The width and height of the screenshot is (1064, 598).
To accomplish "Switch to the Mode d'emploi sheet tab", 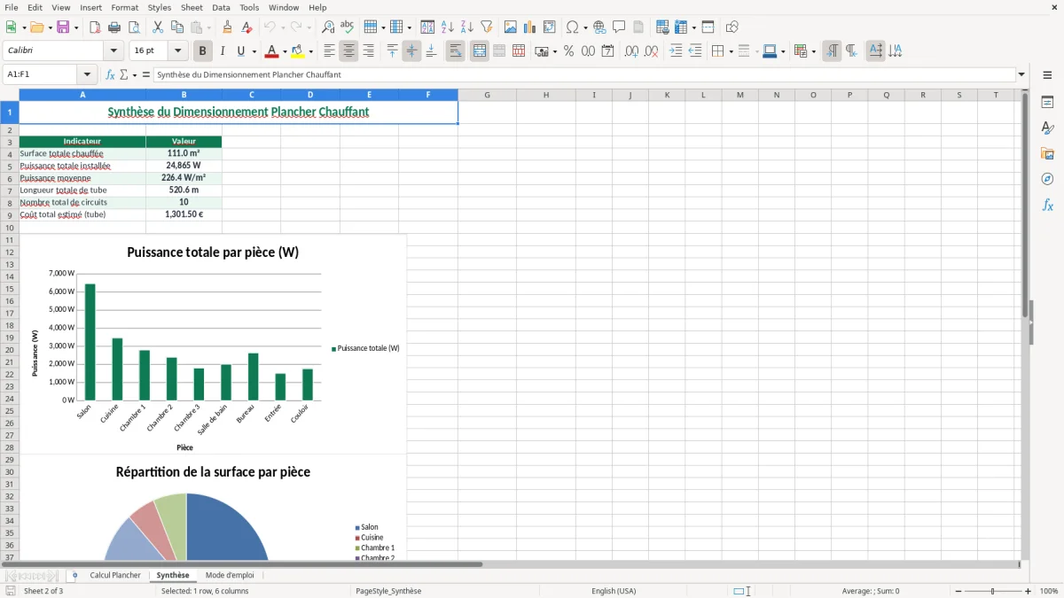I will pos(230,575).
